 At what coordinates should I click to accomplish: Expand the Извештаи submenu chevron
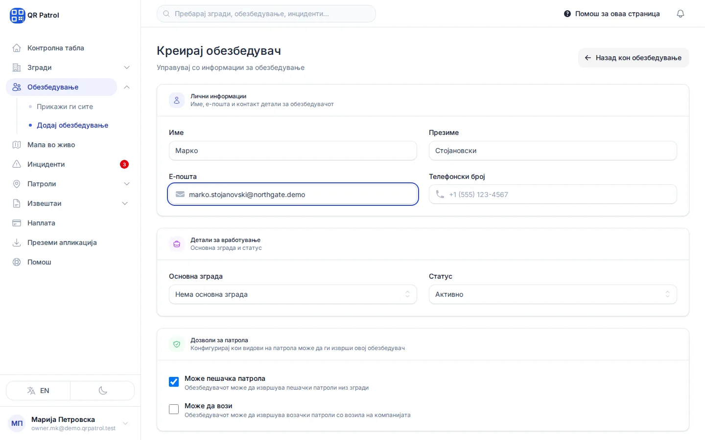125,203
